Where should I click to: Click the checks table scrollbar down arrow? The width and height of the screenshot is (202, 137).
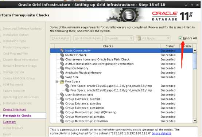point(195,121)
